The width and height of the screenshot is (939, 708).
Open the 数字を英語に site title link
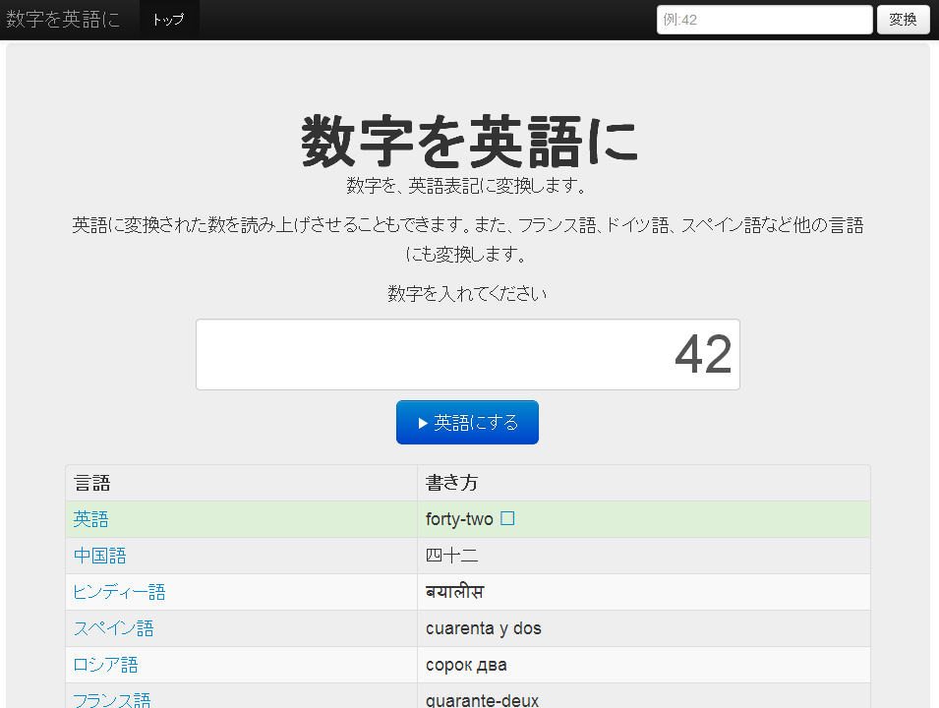click(63, 19)
